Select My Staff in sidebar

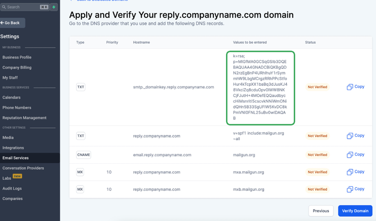click(x=10, y=77)
